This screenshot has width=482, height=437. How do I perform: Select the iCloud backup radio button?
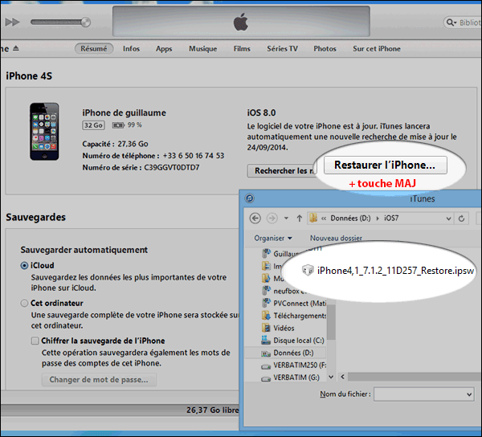coord(24,266)
